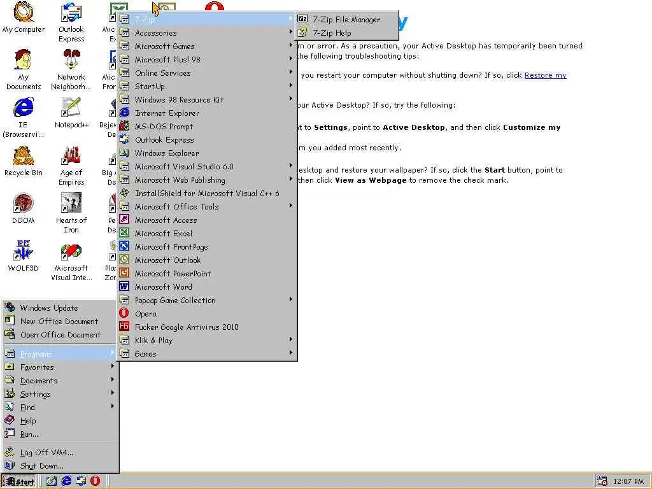Launch Microsoft Outlook
Viewport: 652px width, 489px height.
(x=207, y=260)
